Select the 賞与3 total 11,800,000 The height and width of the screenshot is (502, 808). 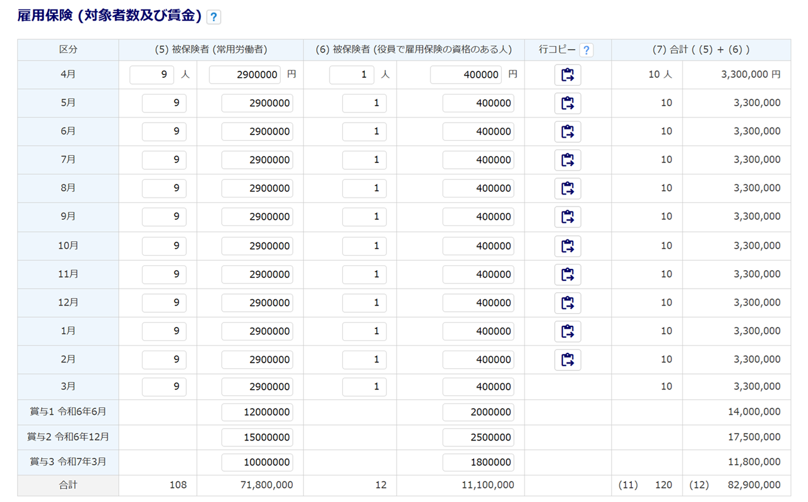coord(754,462)
